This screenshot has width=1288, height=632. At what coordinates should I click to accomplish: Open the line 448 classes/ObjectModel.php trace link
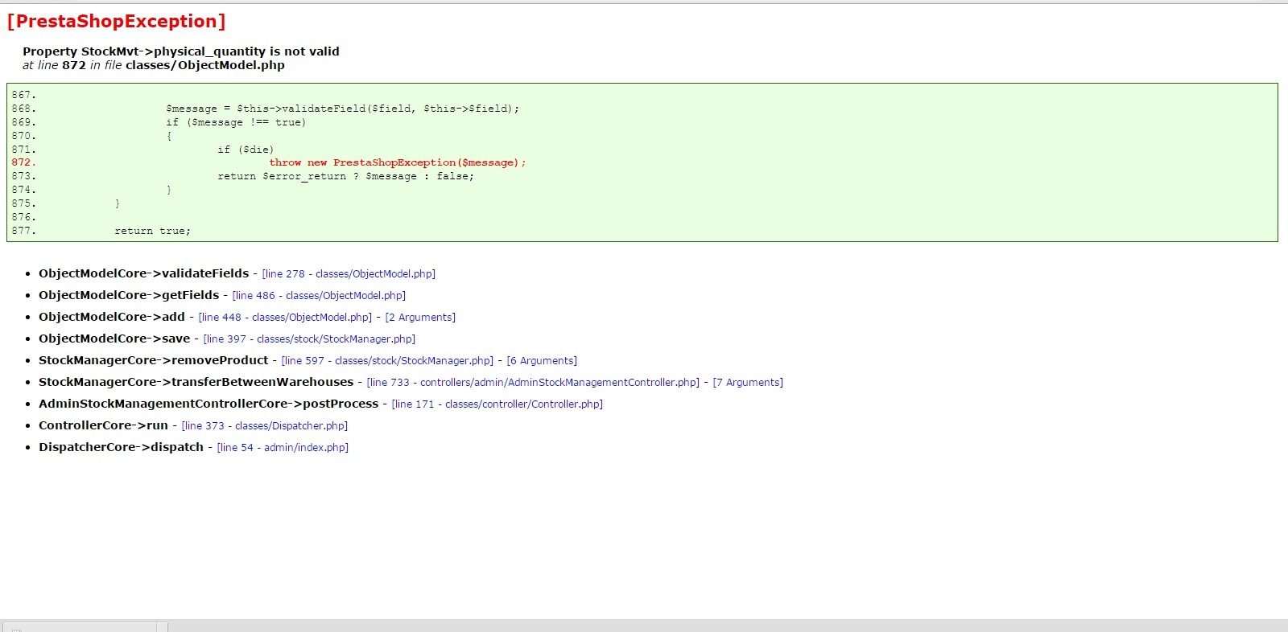pos(285,318)
